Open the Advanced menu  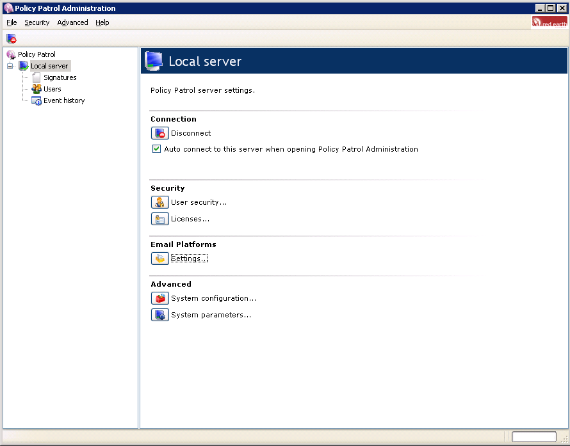pyautogui.click(x=72, y=22)
